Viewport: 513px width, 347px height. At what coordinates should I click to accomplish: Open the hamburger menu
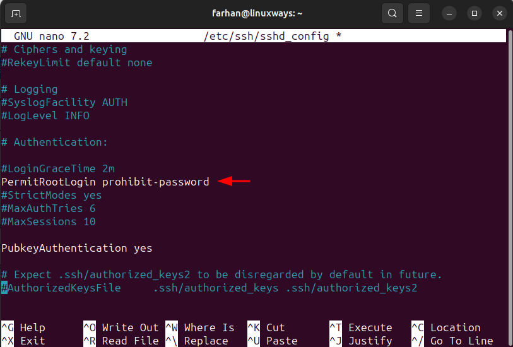pos(419,13)
